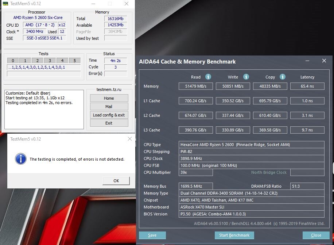
Task: Click L2 Cache Write value 337.44 GB/s
Action: 233,115
